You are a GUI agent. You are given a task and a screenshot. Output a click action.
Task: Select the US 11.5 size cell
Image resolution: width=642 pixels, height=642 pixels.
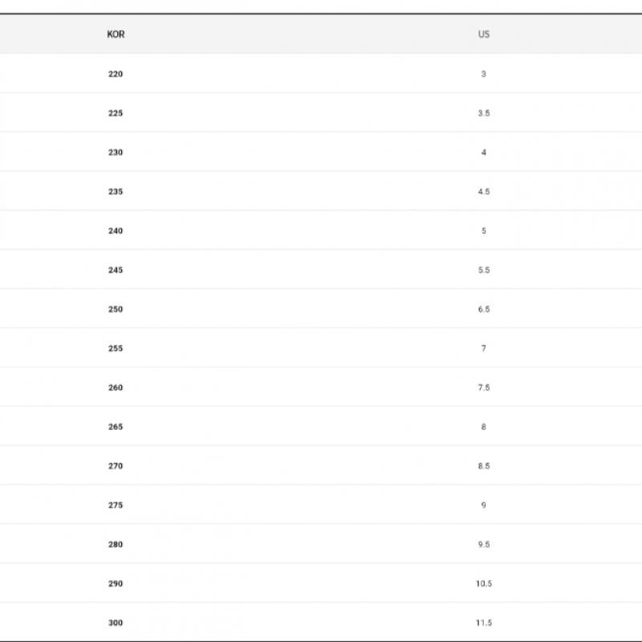483,624
